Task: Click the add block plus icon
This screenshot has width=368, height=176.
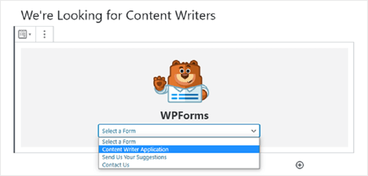Action: [299, 165]
